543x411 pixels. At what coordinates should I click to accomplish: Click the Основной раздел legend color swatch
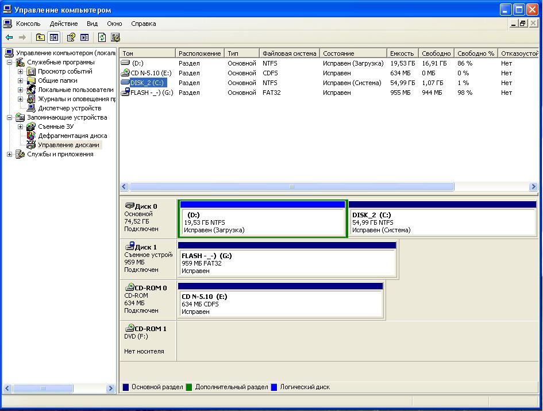126,387
